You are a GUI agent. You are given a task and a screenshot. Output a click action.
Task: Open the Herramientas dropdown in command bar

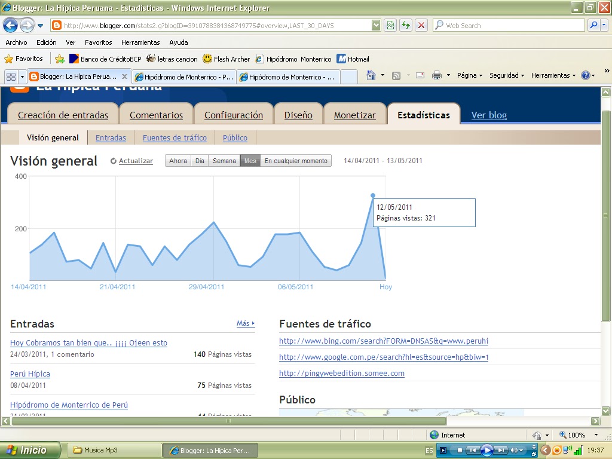tap(553, 75)
